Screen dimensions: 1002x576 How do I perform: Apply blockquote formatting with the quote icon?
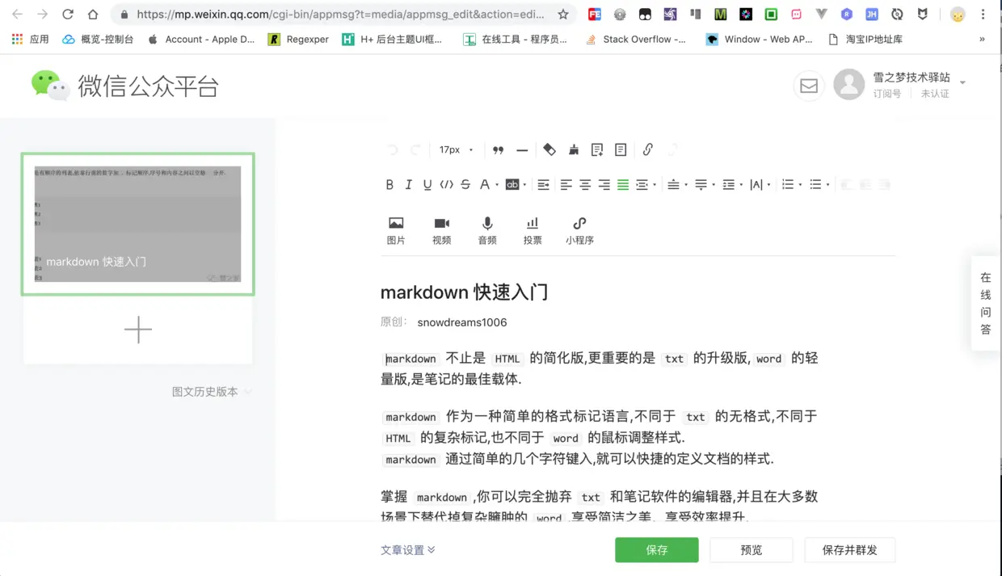pyautogui.click(x=498, y=149)
